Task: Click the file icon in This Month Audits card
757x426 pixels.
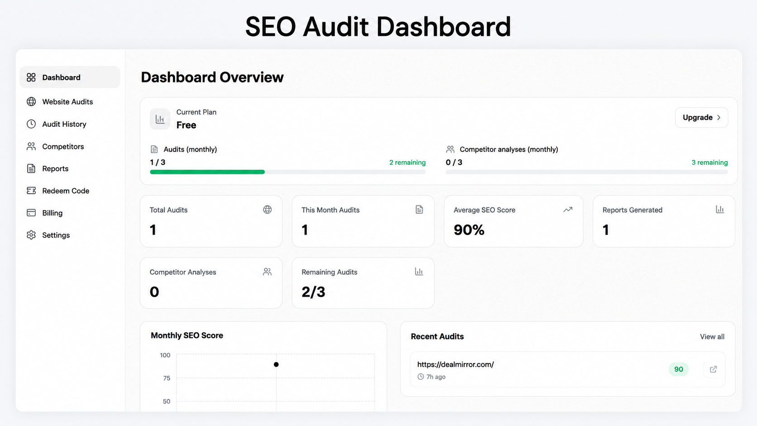Action: [419, 209]
